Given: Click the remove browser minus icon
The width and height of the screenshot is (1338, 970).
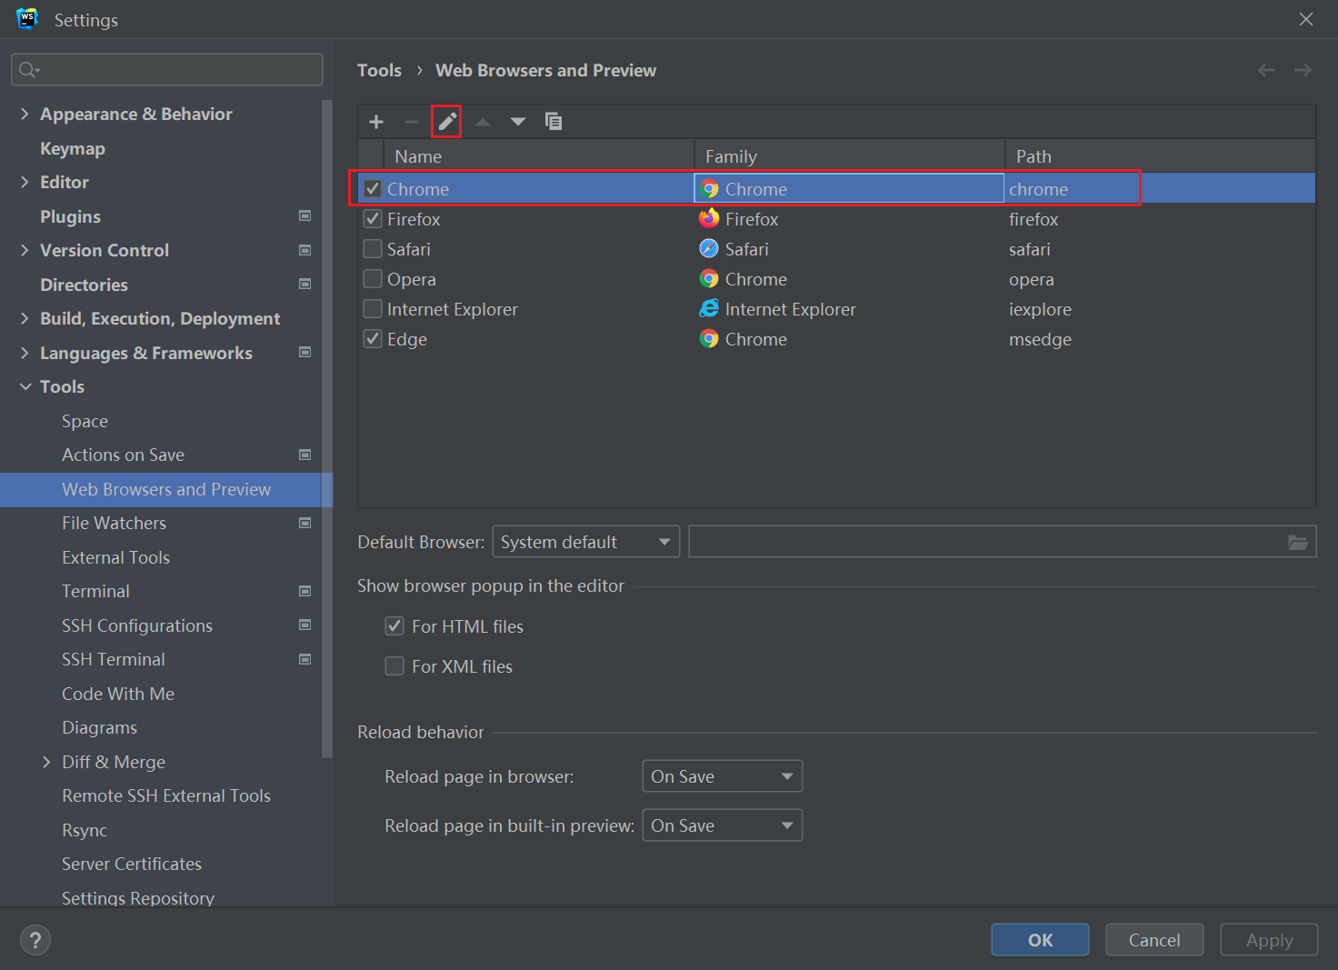Looking at the screenshot, I should [412, 122].
